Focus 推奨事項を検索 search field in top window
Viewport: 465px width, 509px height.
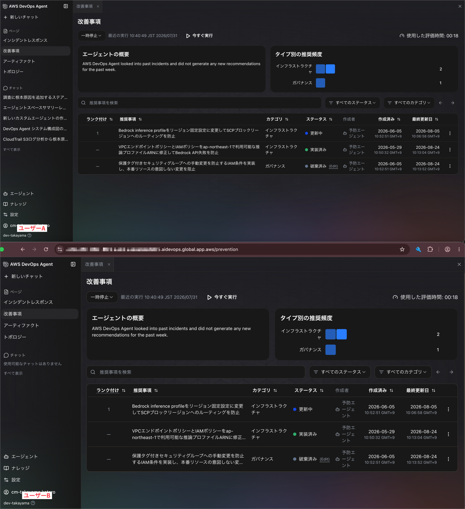(200, 103)
